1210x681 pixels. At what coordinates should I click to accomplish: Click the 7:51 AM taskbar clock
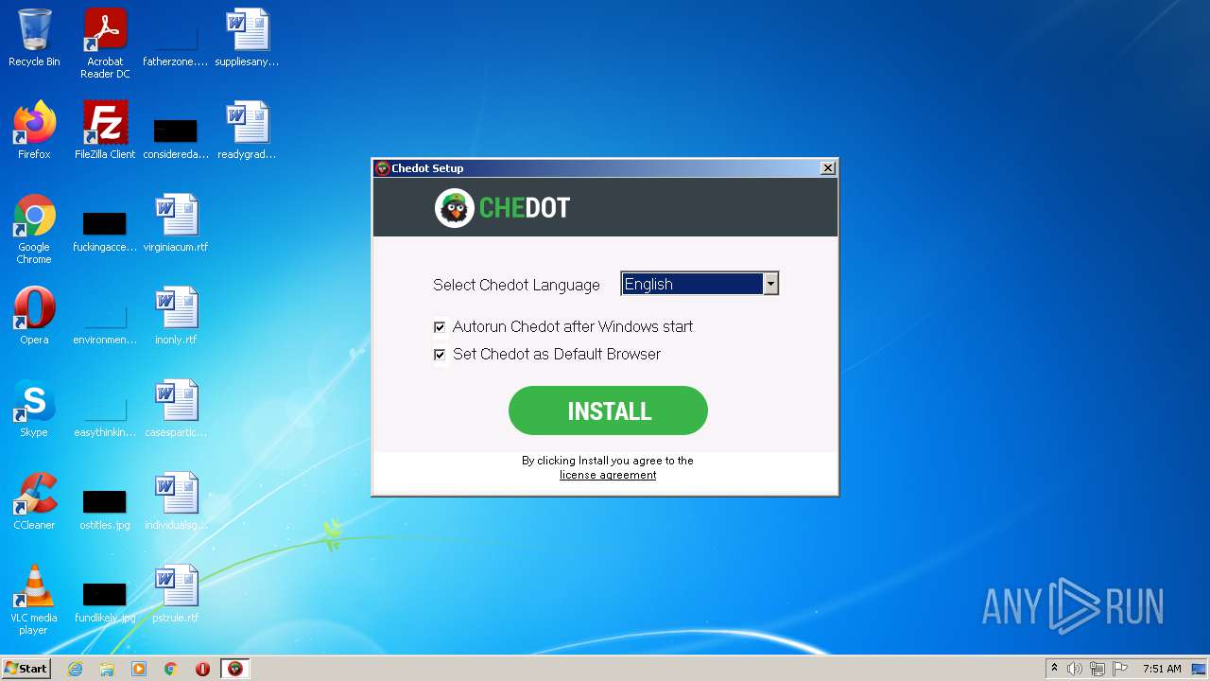coord(1162,669)
